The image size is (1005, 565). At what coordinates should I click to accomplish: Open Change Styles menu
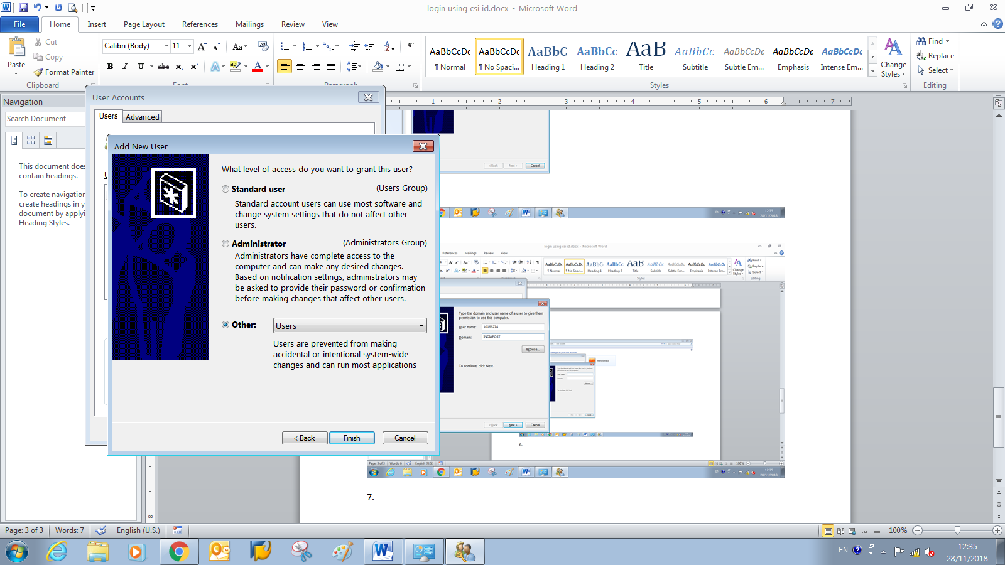(893, 57)
